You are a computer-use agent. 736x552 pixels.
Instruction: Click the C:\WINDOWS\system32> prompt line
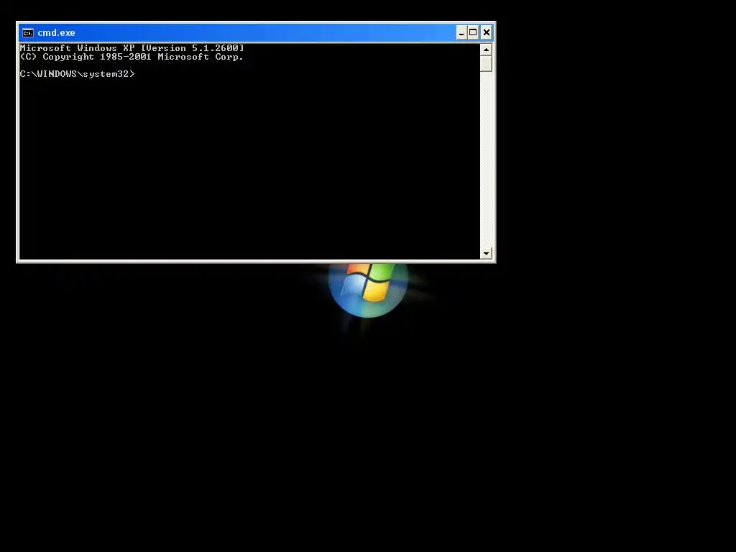click(78, 74)
